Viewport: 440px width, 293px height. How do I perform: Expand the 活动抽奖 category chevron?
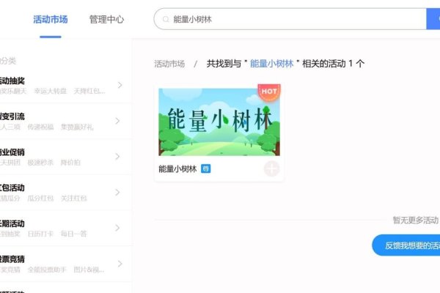point(120,85)
